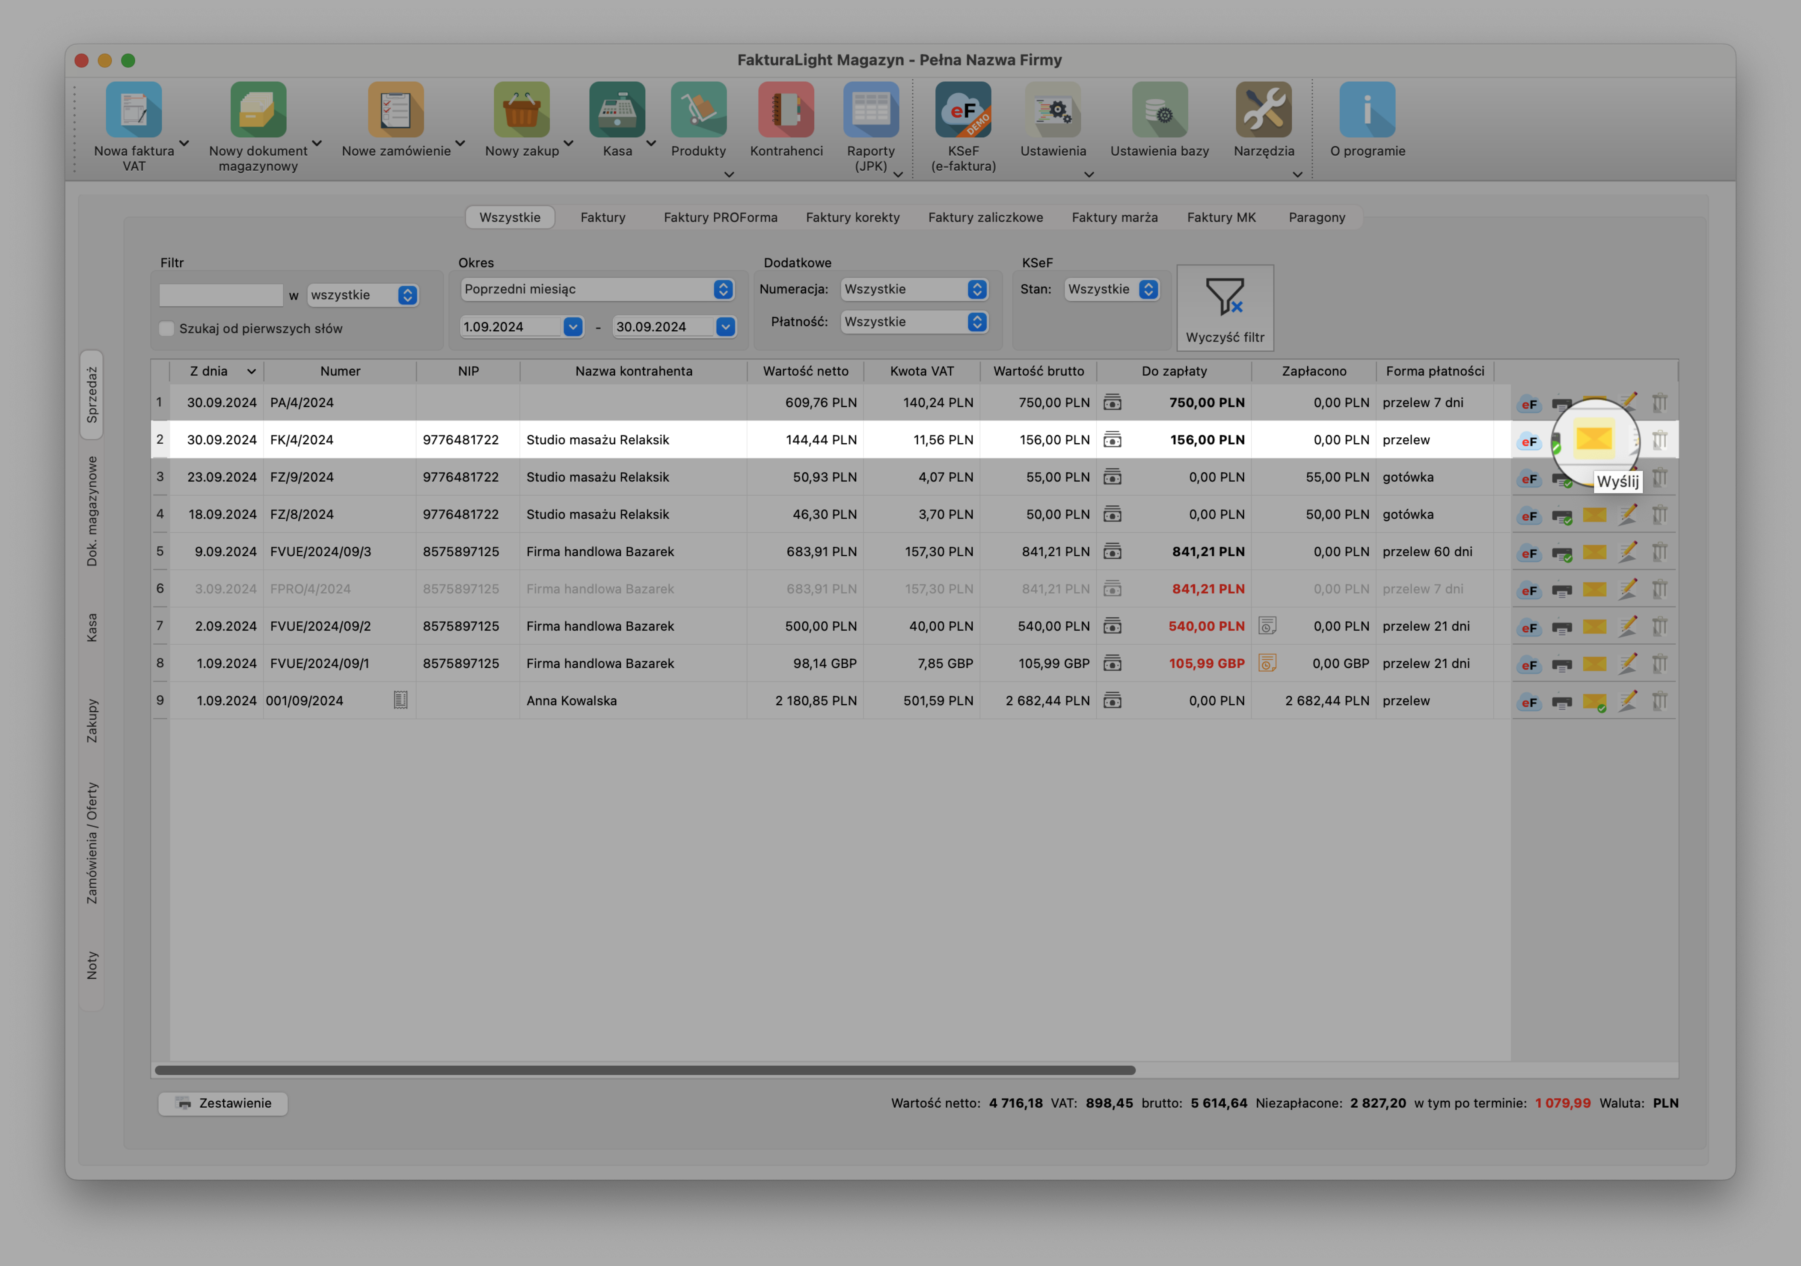Sort by the Z dnia column header
The image size is (1801, 1266).
(217, 371)
